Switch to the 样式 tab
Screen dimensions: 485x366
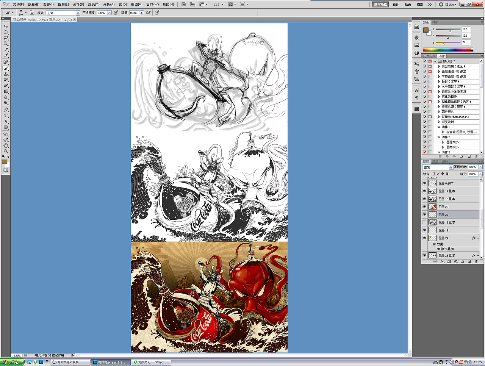pos(435,22)
